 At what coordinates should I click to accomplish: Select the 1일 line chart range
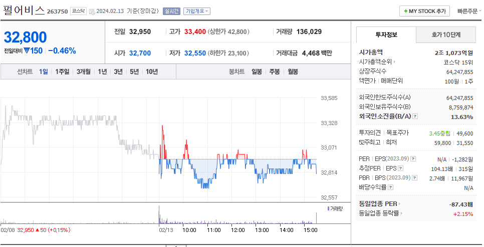coord(44,72)
